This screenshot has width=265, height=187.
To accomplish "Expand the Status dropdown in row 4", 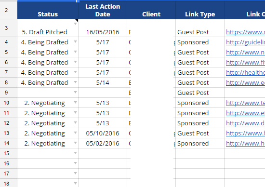I will point(76,41).
